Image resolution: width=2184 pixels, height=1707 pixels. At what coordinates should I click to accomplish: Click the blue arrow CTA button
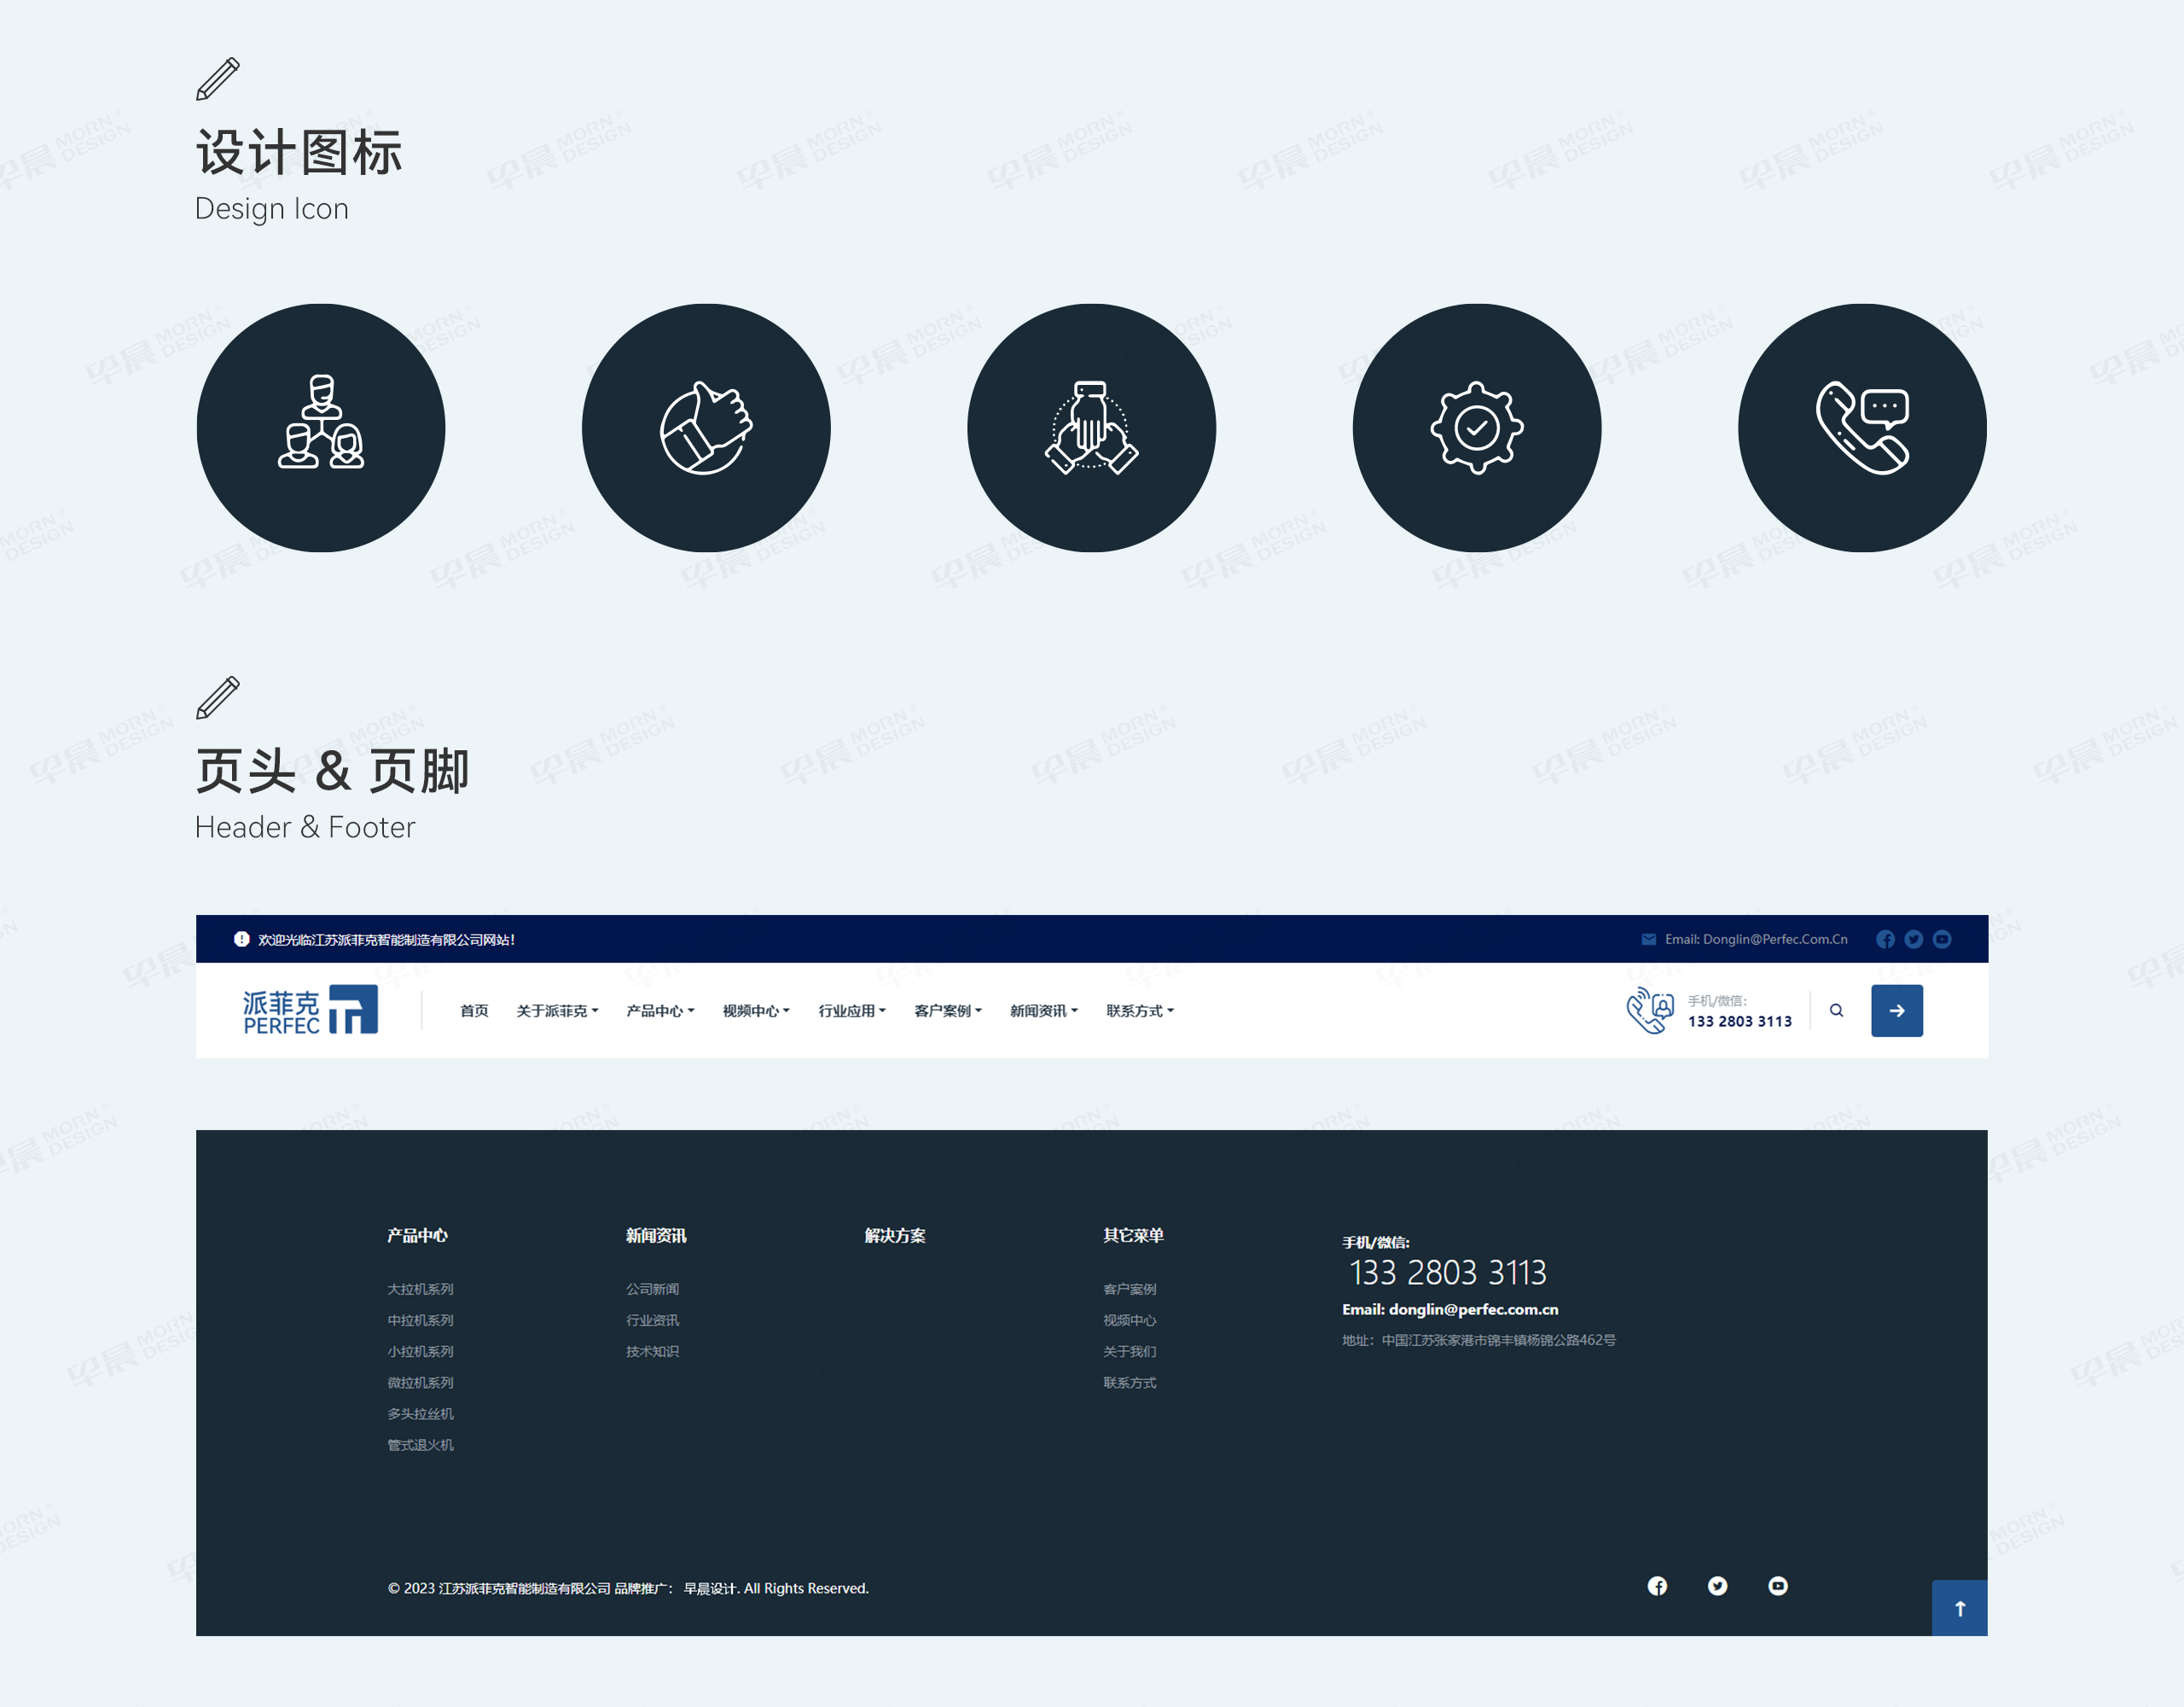coord(1896,1010)
